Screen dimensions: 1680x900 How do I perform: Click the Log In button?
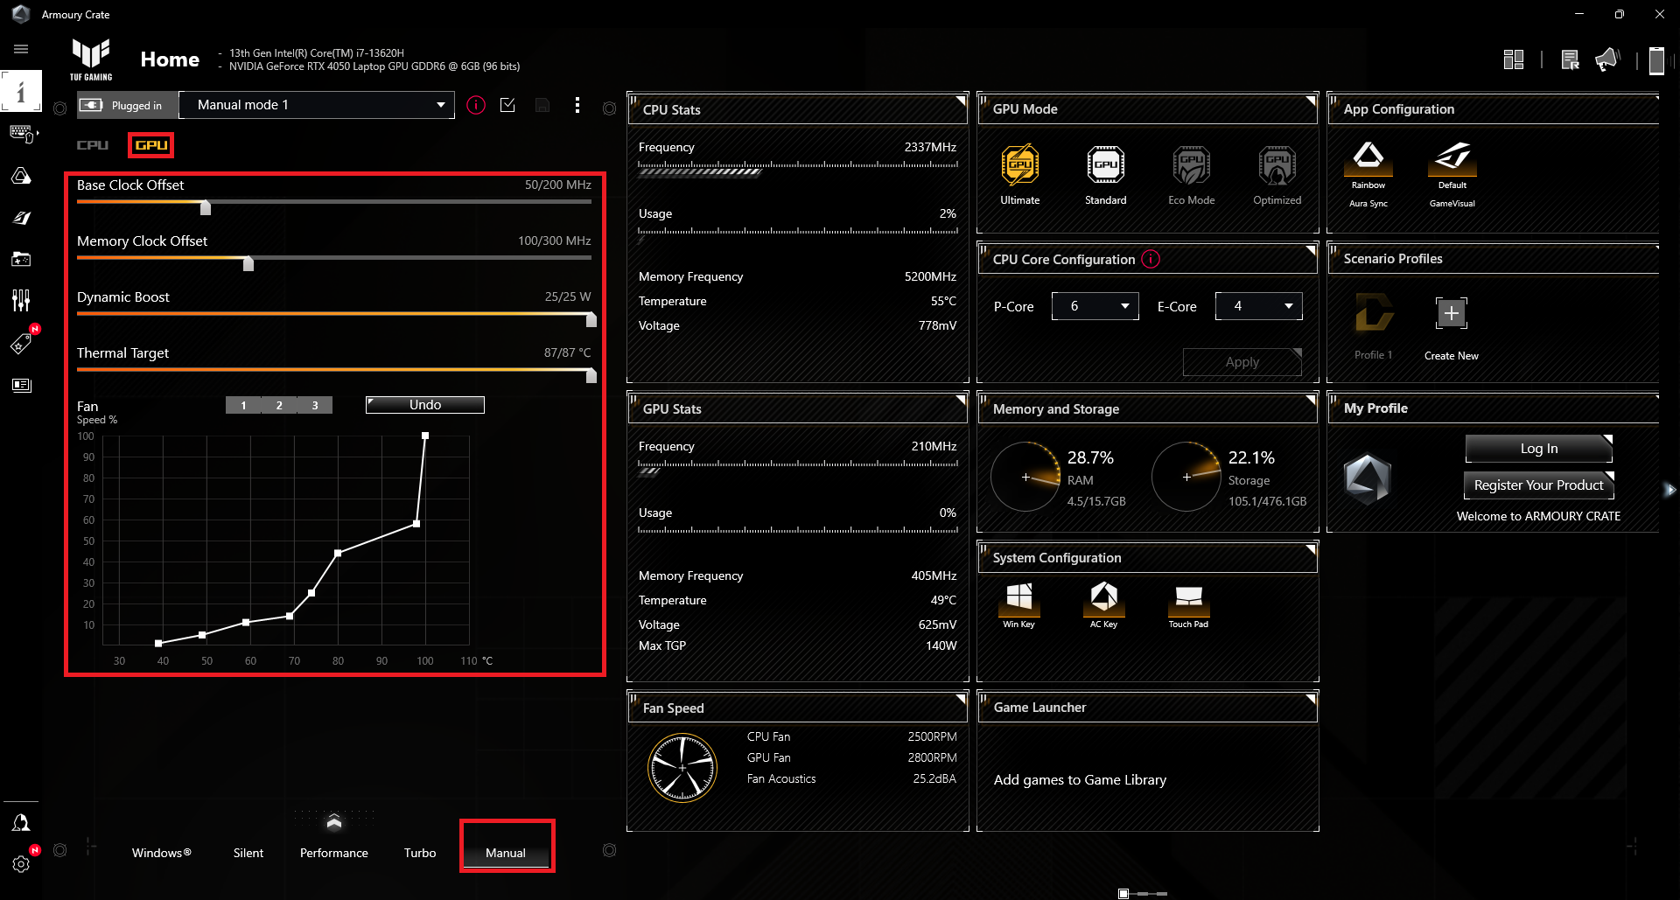1538,449
